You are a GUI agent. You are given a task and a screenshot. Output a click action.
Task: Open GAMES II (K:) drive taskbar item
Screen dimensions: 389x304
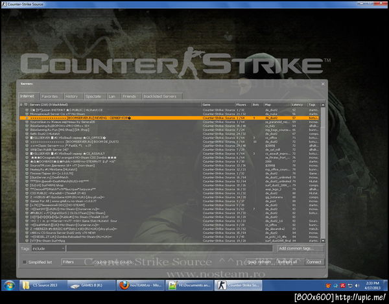(91, 285)
